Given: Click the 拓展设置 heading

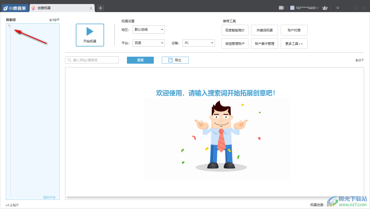Looking at the screenshot, I should (x=128, y=21).
